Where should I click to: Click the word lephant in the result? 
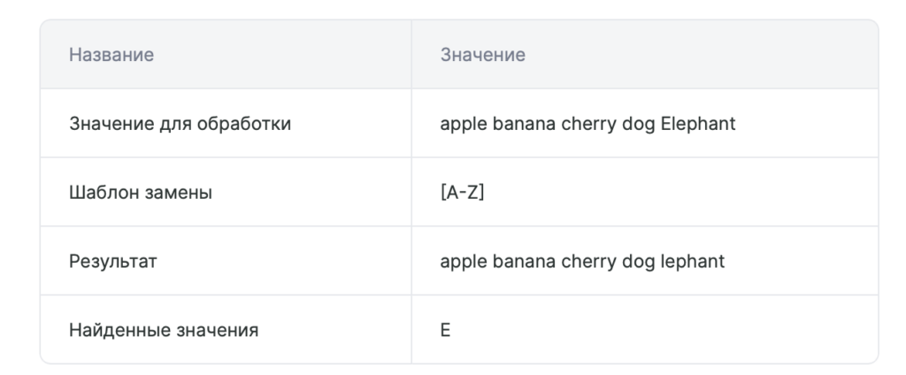coord(692,261)
